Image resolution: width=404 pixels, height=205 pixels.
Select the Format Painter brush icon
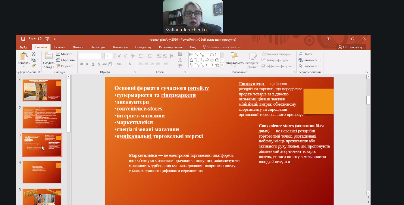coord(33,65)
